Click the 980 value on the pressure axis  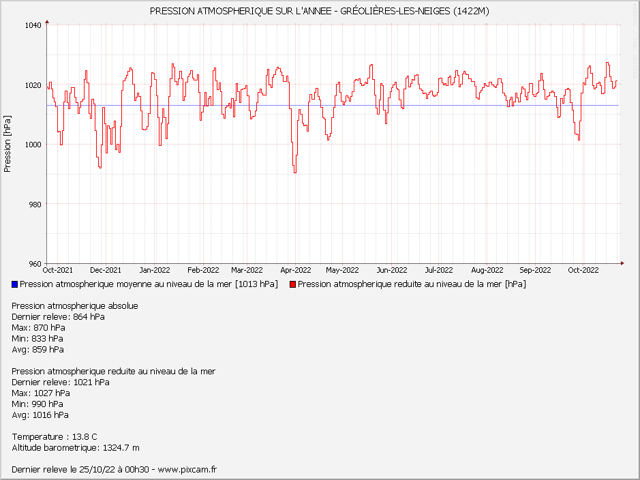35,204
